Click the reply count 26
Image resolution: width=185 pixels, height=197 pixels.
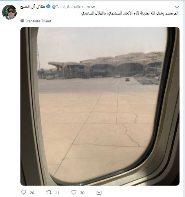[32, 193]
